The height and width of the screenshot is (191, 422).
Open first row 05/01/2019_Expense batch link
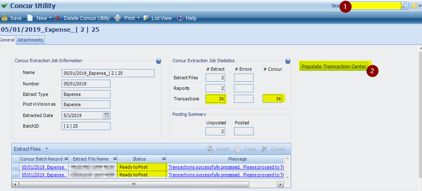click(44, 167)
